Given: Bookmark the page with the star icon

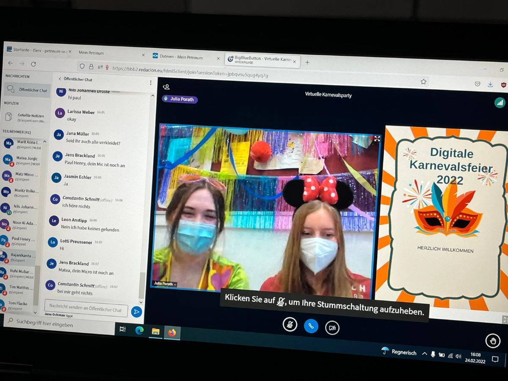Looking at the screenshot, I should [423, 82].
